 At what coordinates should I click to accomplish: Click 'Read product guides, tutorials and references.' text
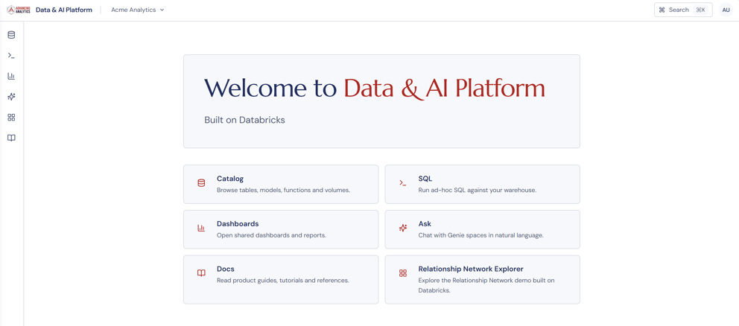coord(283,281)
